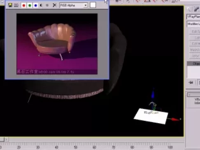Toggle the blue channel display
Image resolution: width=200 pixels, height=150 pixels.
coord(36,5)
